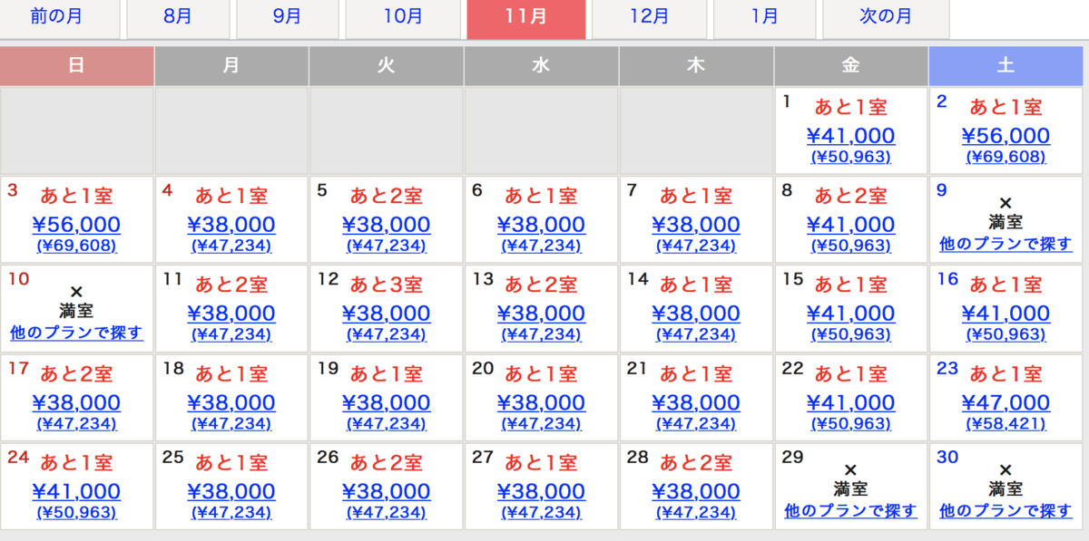1089x541 pixels.
Task: Select the ¥38,000 price on November 28
Action: pos(696,491)
